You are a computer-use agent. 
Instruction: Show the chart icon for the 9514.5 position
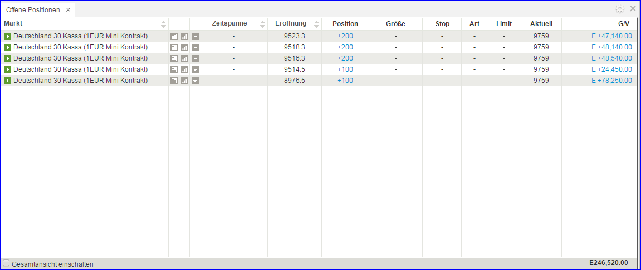(184, 70)
